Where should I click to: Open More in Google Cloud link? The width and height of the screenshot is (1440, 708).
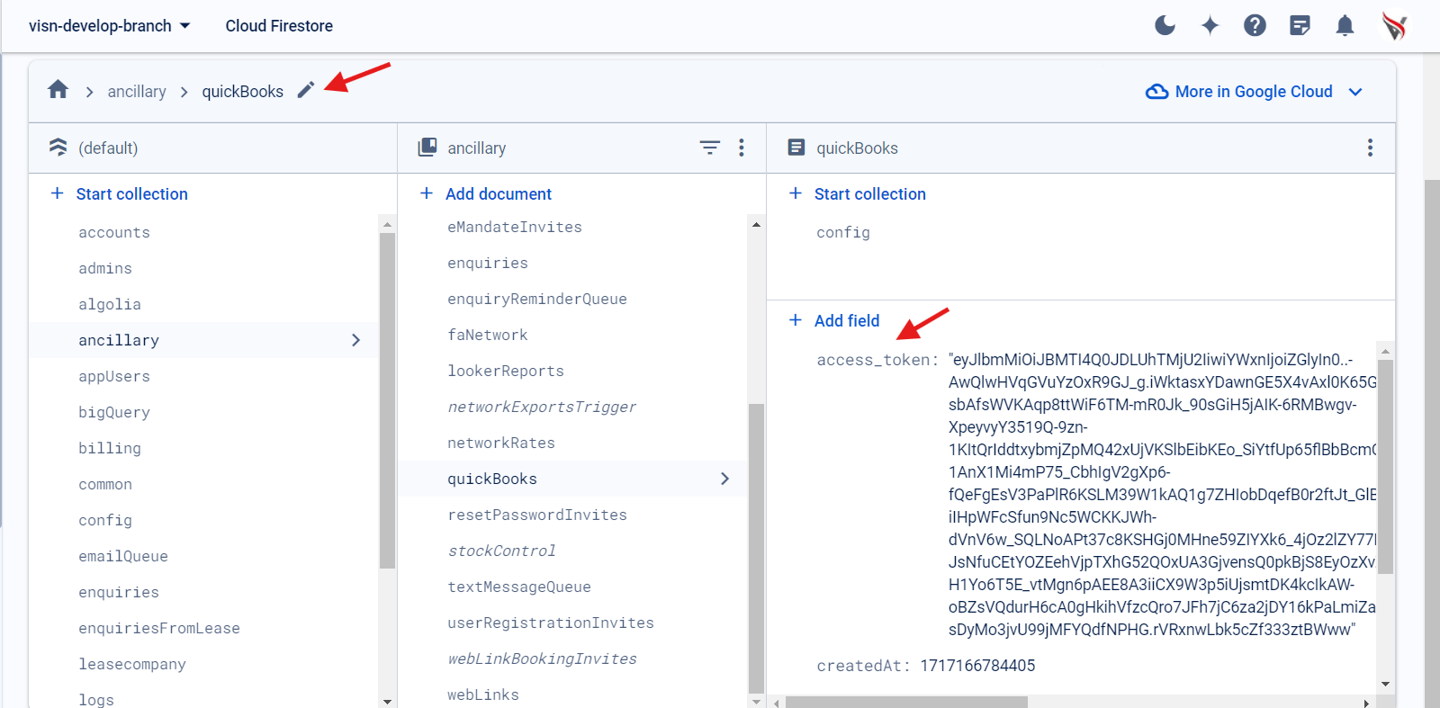pyautogui.click(x=1253, y=92)
